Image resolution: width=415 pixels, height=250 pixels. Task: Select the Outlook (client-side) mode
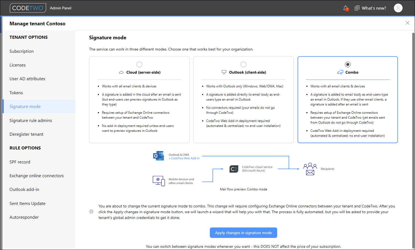[x=243, y=64]
